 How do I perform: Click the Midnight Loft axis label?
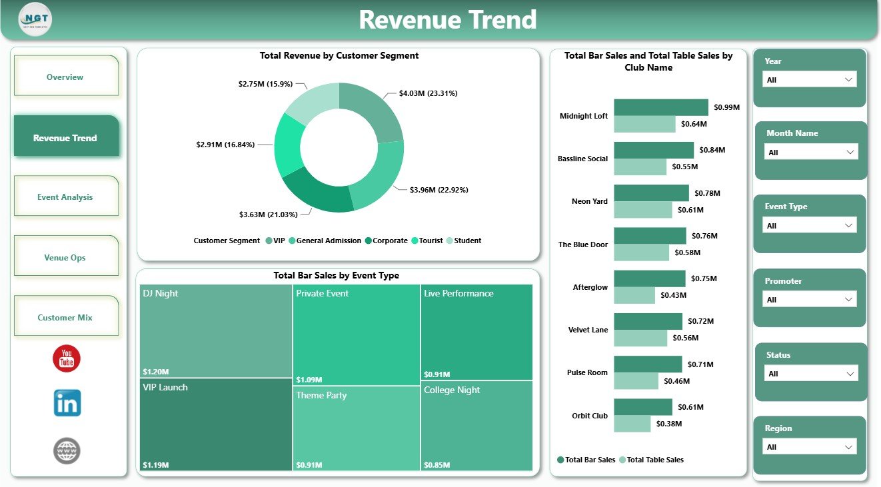[x=584, y=116]
